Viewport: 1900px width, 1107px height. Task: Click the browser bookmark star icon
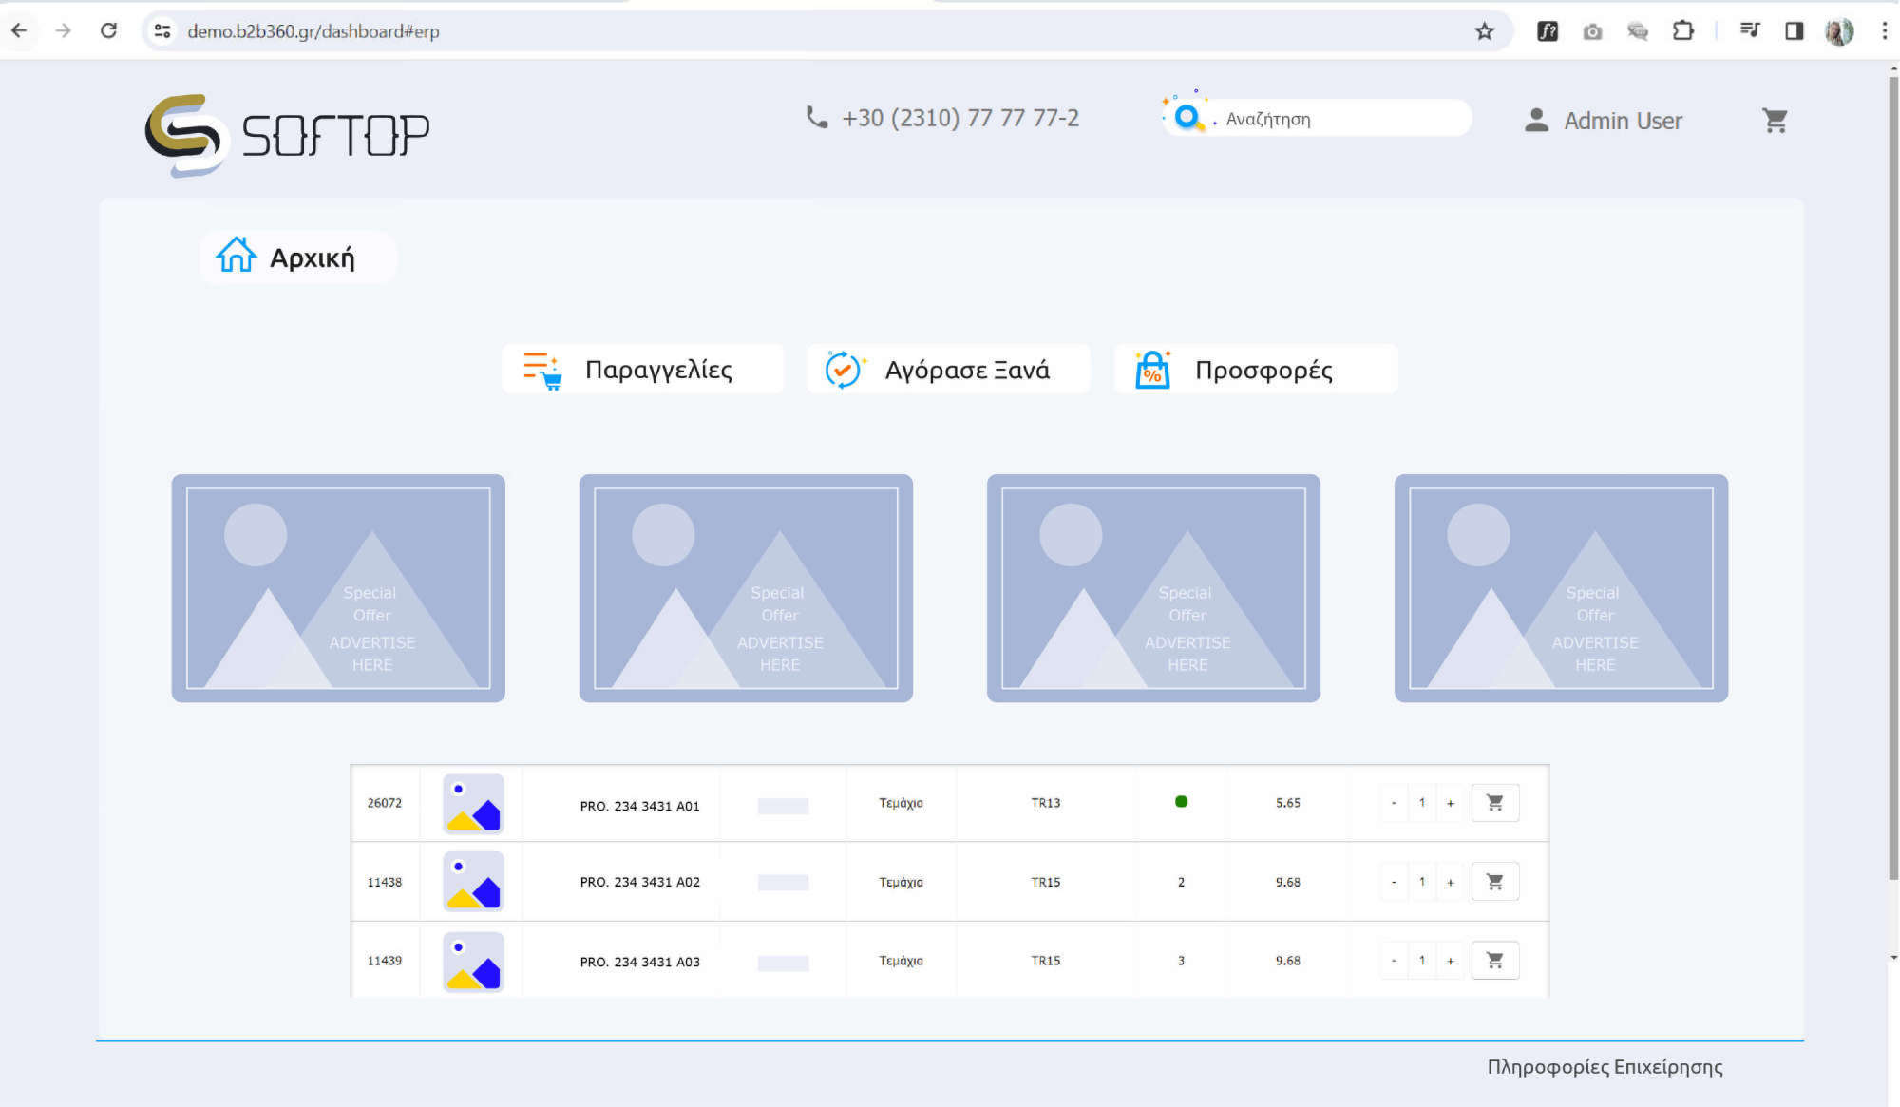click(1484, 31)
